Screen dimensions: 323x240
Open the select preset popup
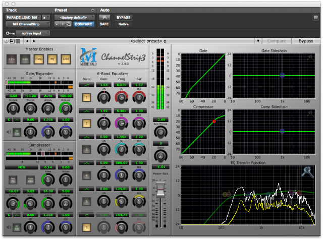pos(148,41)
